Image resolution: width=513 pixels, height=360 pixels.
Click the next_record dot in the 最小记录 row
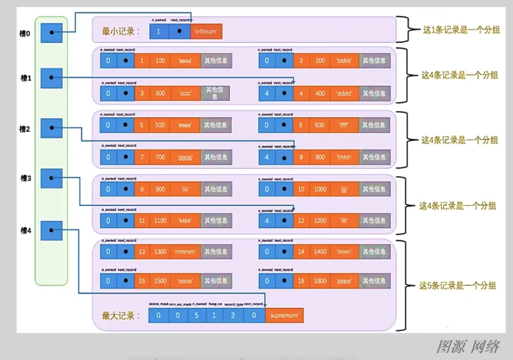(x=180, y=31)
